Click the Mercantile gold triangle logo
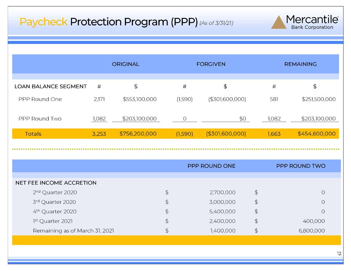Viewport: 351px width, 271px height. 279,22
